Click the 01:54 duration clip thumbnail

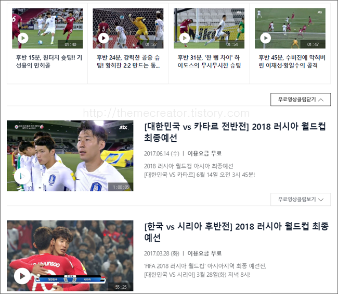209,28
